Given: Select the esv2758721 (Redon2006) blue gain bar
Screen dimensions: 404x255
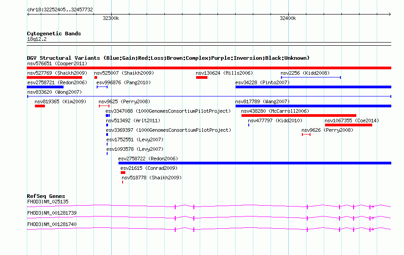Looking at the screenshot, I should click(45, 87).
